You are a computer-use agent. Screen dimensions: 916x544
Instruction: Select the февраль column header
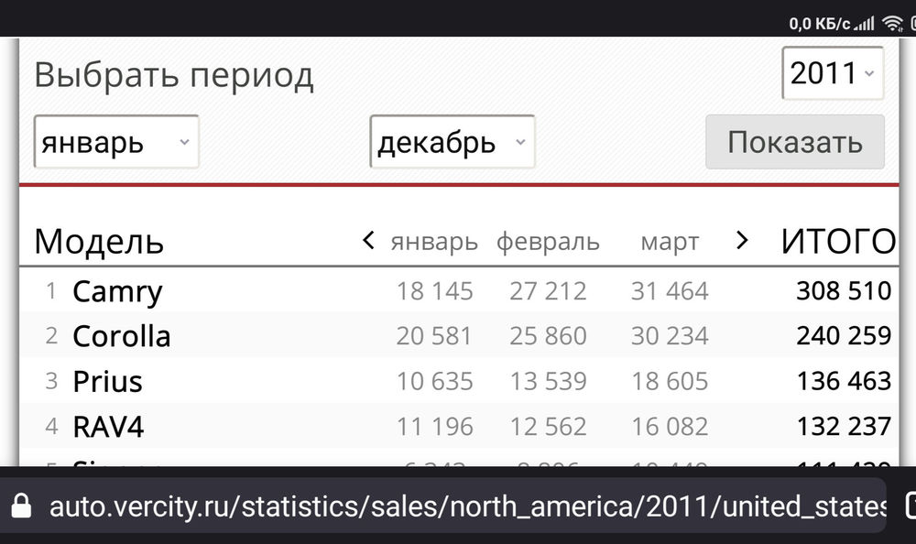[x=548, y=243]
